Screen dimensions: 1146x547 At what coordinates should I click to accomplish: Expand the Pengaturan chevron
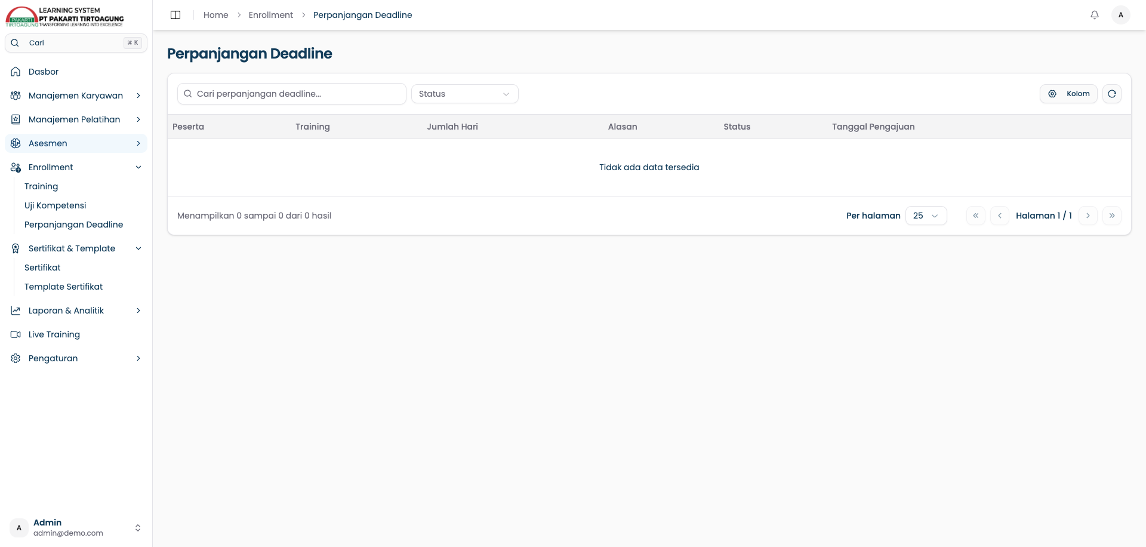pos(138,358)
